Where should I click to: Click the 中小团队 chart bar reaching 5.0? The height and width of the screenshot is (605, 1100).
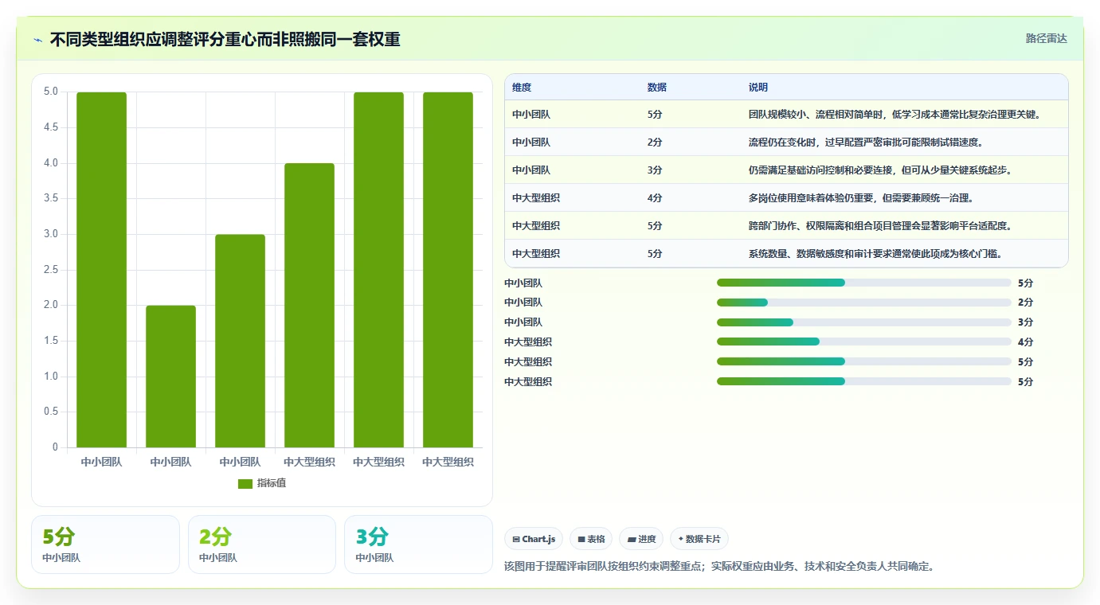101,270
